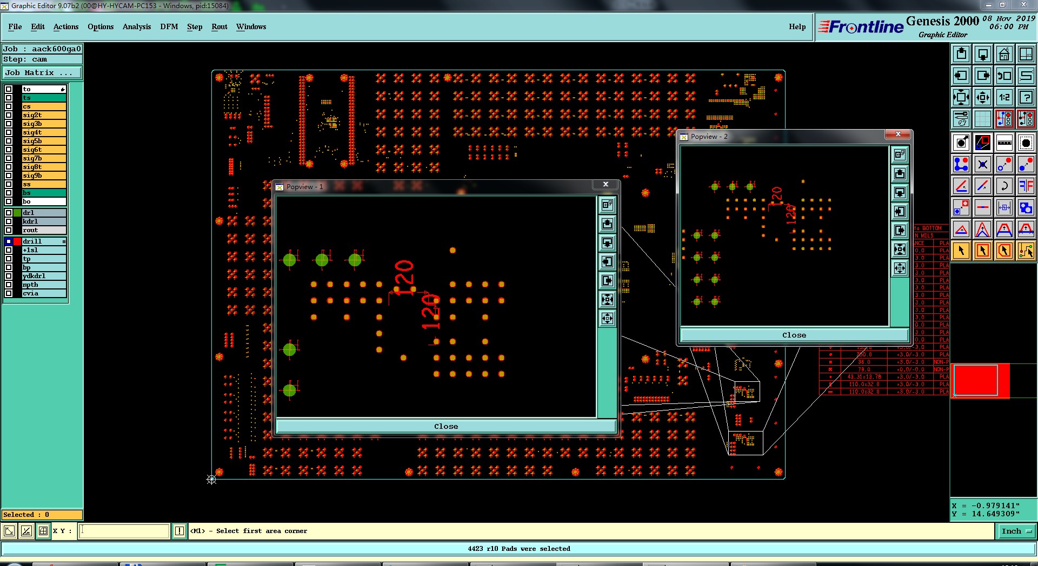Open the Analysis menu
This screenshot has height=566, width=1038.
pyautogui.click(x=137, y=26)
